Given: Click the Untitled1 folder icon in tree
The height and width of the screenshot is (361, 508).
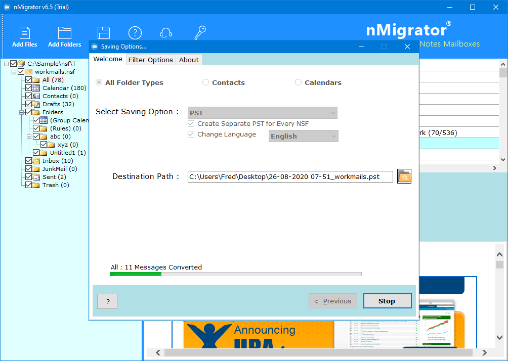Looking at the screenshot, I should point(44,153).
